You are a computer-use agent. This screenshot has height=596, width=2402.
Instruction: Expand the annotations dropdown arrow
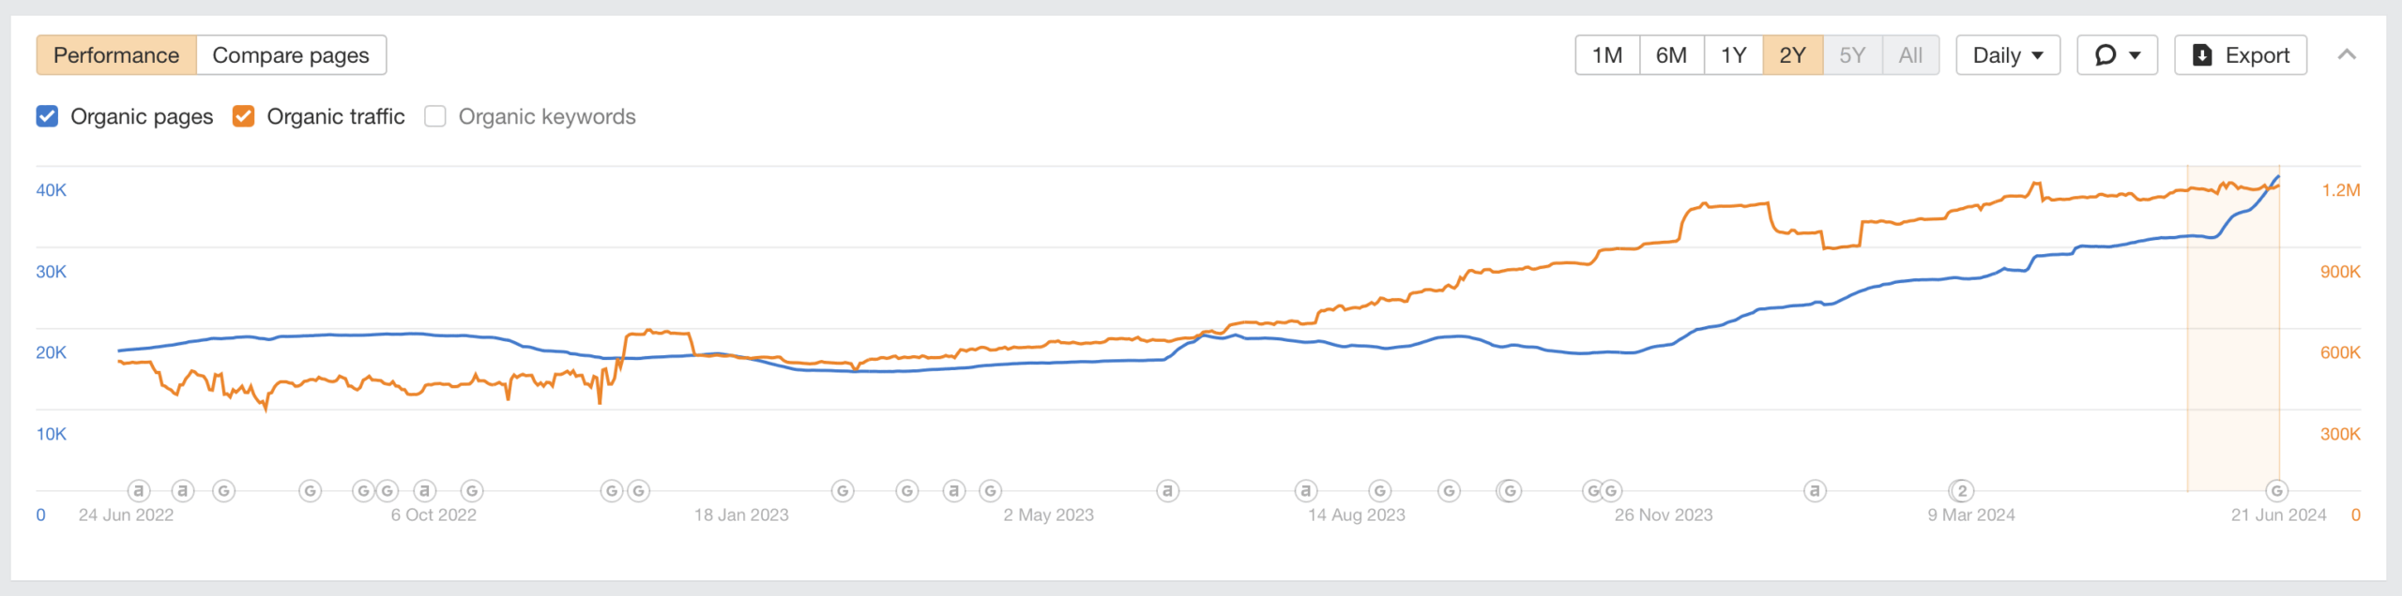[2135, 55]
